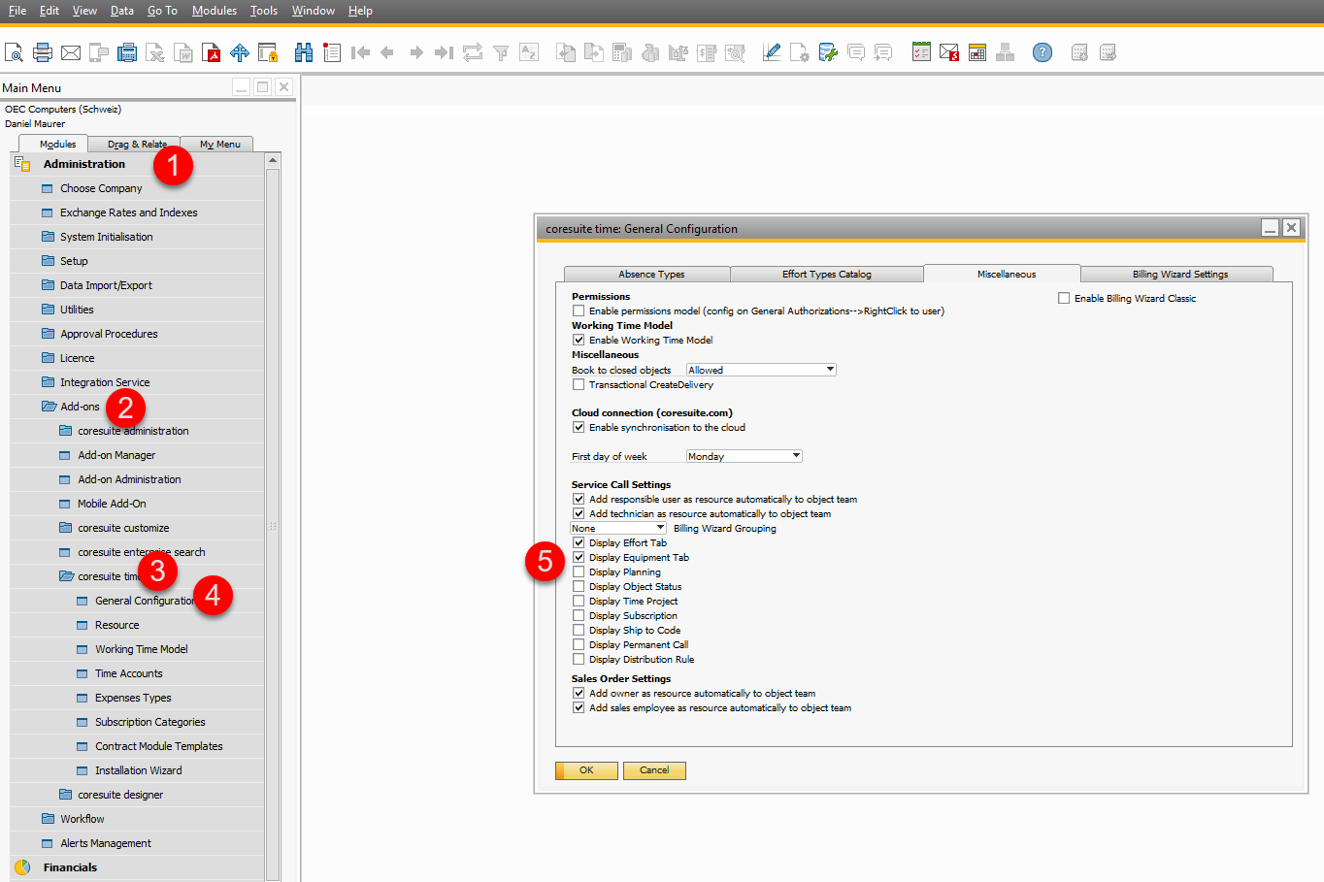Open Working Time Model in tree

[x=142, y=649]
